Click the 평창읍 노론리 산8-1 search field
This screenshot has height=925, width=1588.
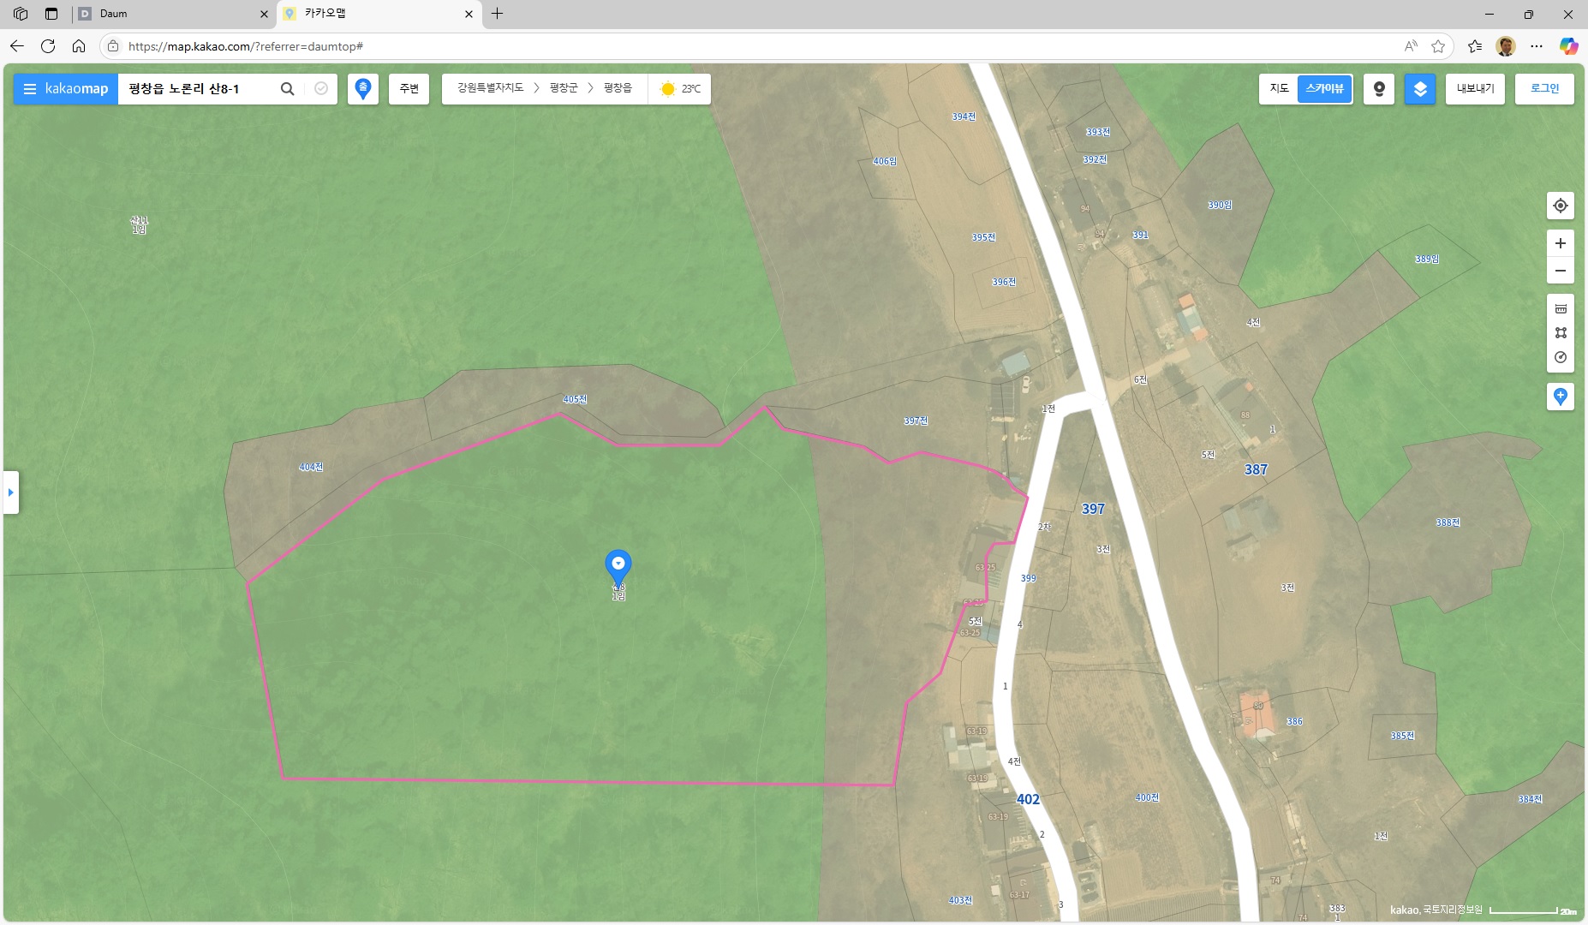point(197,89)
